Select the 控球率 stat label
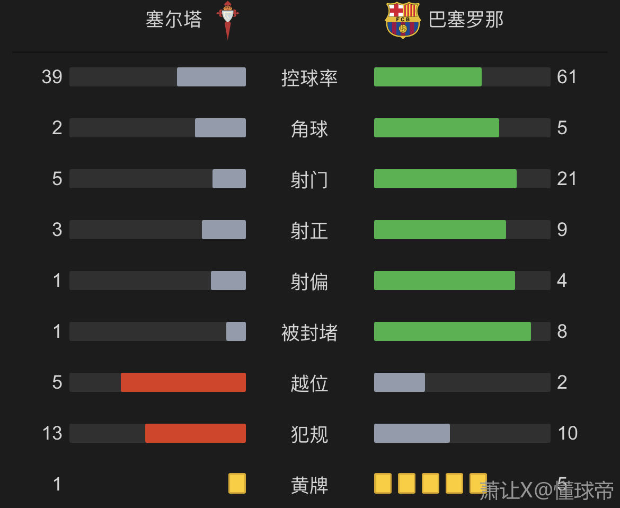Viewport: 620px width, 508px height. coord(309,78)
